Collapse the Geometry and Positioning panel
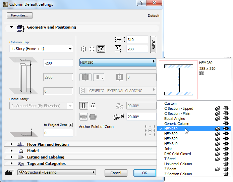Viewport: 233px width, 182px height. pos(11,27)
